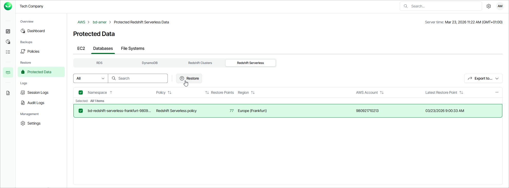Click the Tech Company name text
The height and width of the screenshot is (188, 509).
[x=31, y=6]
